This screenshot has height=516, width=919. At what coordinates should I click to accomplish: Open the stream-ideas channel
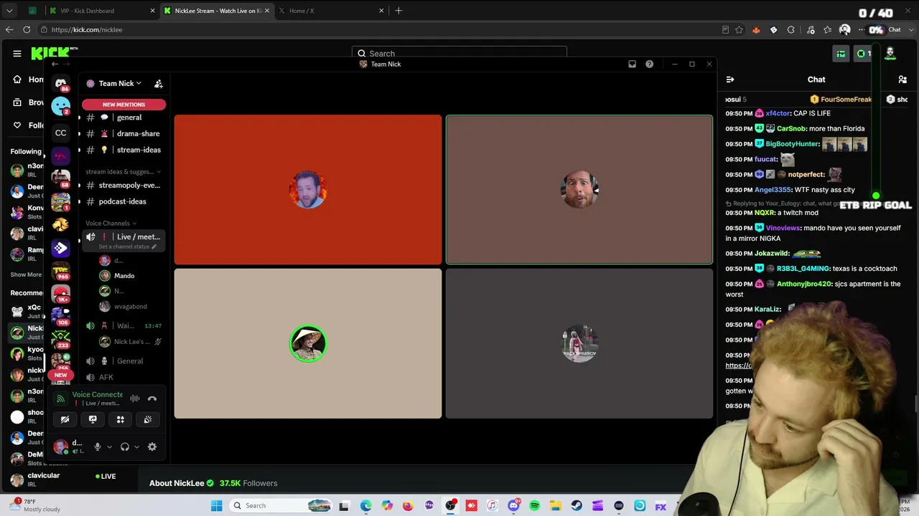[x=123, y=150]
